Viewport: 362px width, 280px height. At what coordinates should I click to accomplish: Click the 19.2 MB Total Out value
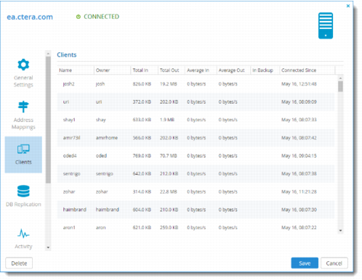[x=169, y=84]
